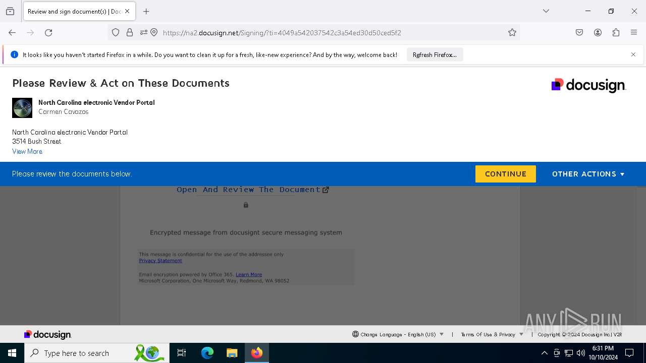Click the Learn More link

[x=249, y=275]
